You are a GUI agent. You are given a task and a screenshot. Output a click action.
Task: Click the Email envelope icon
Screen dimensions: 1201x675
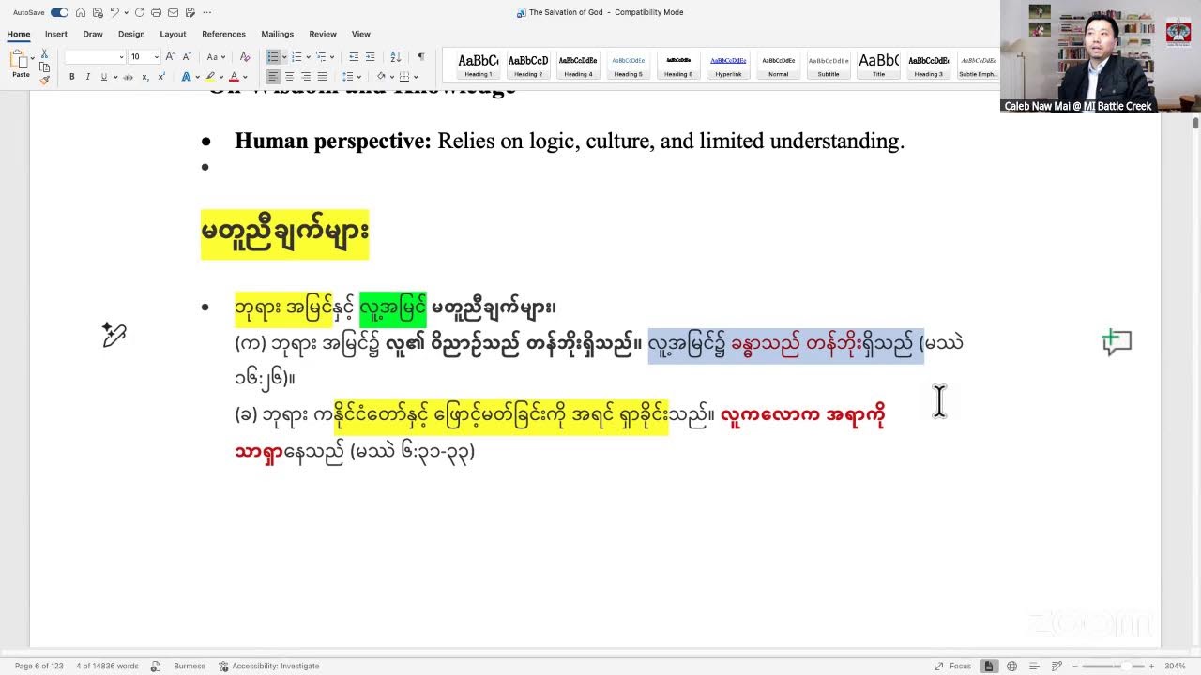173,12
